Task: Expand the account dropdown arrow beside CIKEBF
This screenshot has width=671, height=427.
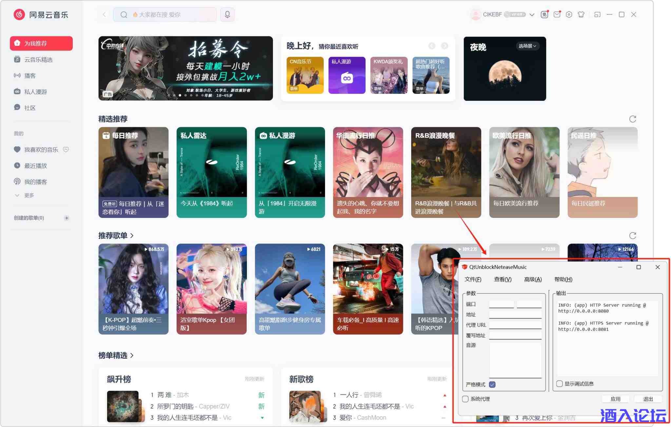Action: (x=532, y=15)
